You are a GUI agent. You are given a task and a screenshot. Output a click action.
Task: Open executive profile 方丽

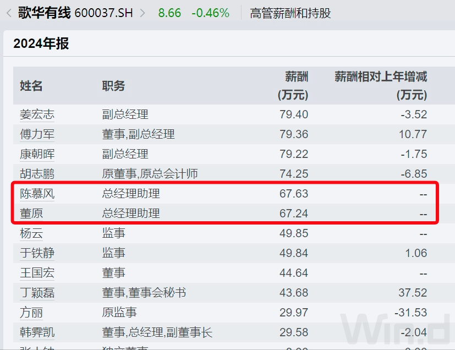coord(31,313)
